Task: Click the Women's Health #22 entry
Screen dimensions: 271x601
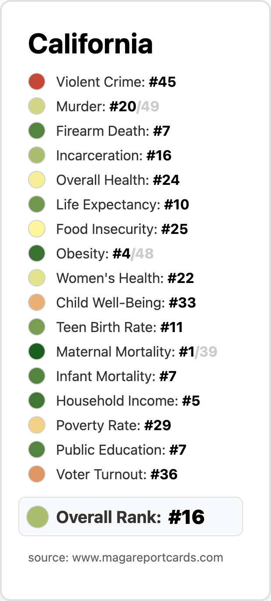Action: click(x=111, y=278)
